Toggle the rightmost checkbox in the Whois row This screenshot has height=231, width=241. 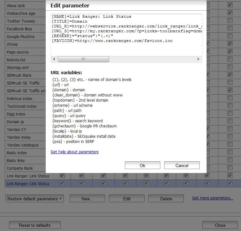coord(230,44)
